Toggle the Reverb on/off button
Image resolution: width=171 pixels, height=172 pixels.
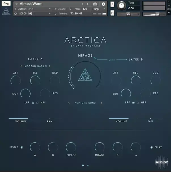(x=22, y=147)
